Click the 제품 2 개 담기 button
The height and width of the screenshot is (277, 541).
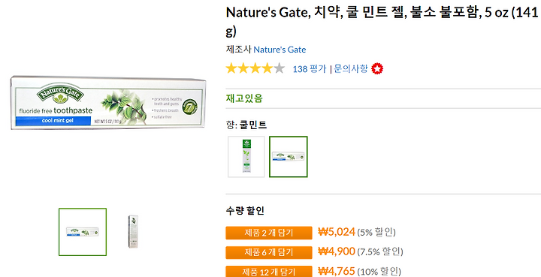(269, 233)
